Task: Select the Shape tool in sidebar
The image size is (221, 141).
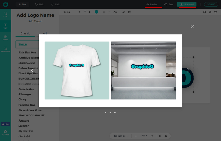Action: pyautogui.click(x=6, y=38)
